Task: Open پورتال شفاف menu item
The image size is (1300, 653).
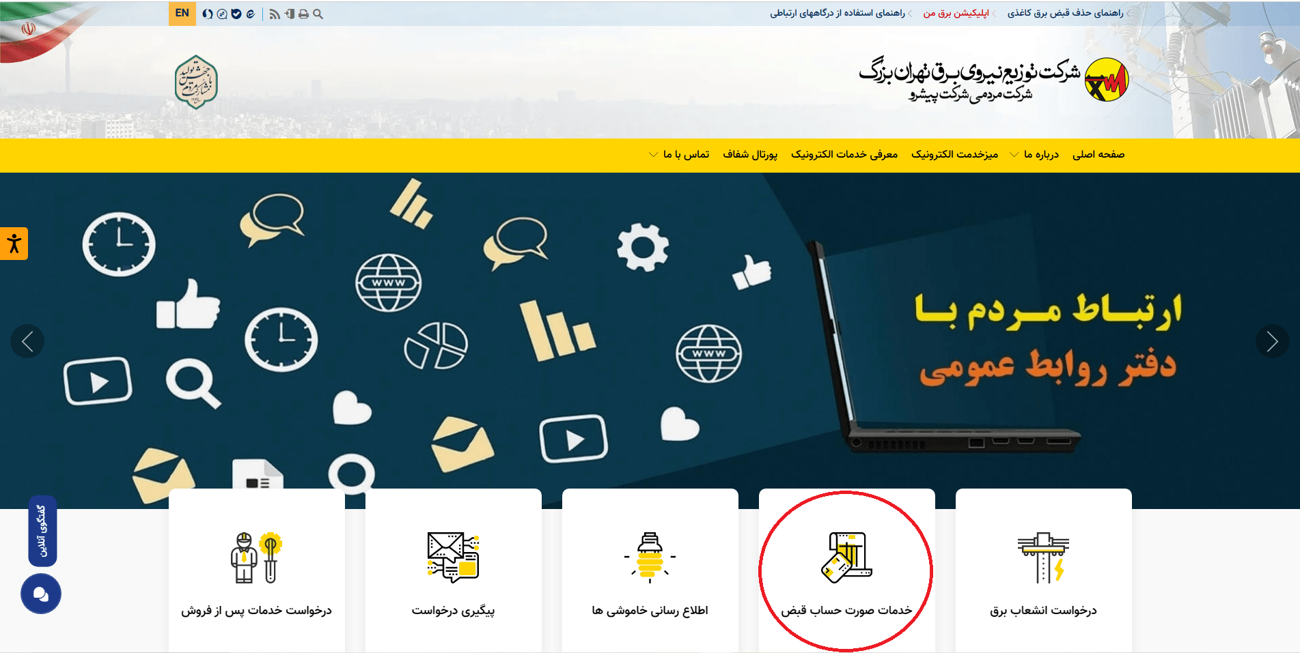Action: click(750, 154)
